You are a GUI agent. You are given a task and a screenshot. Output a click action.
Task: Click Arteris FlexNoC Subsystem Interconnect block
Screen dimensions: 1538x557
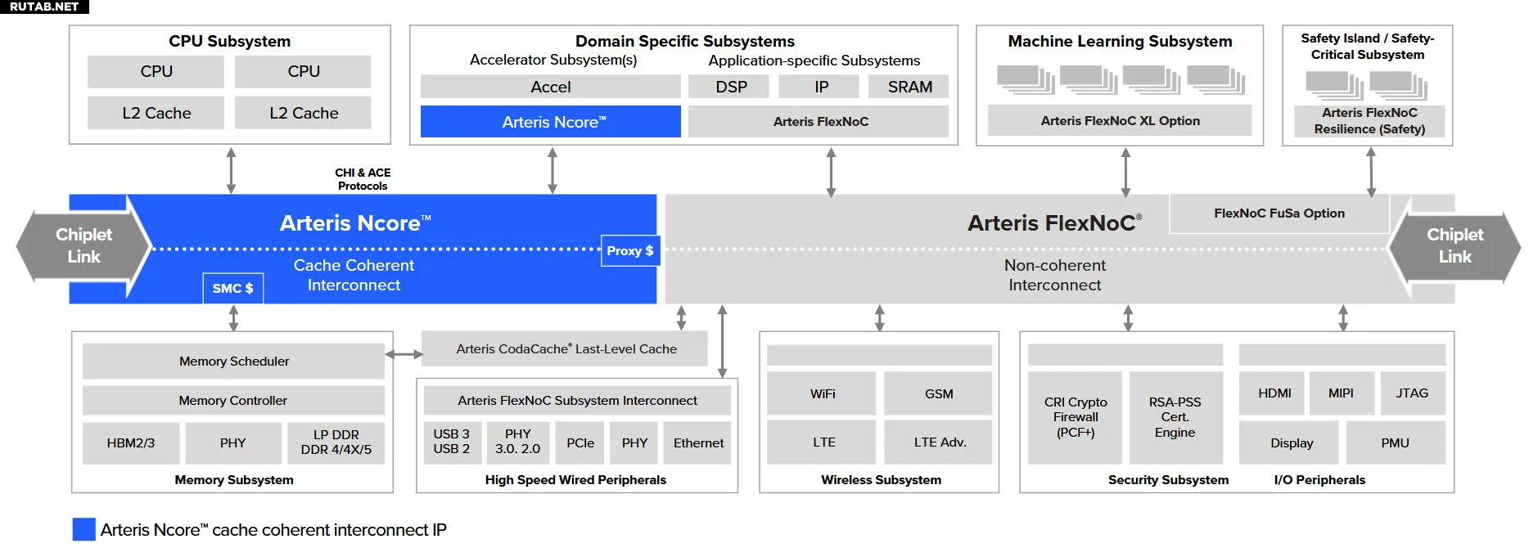(577, 401)
